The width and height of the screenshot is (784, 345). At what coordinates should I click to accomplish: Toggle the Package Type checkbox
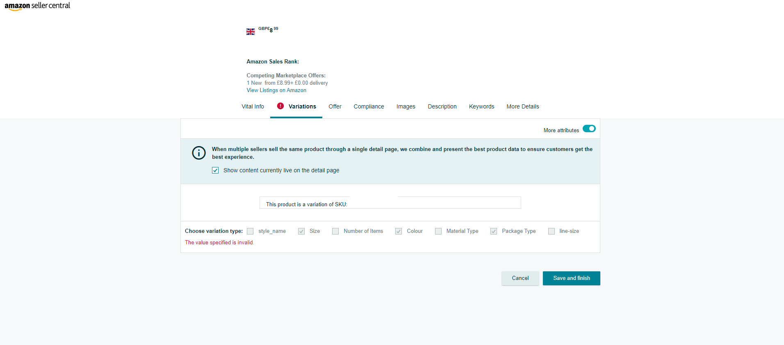[494, 231]
